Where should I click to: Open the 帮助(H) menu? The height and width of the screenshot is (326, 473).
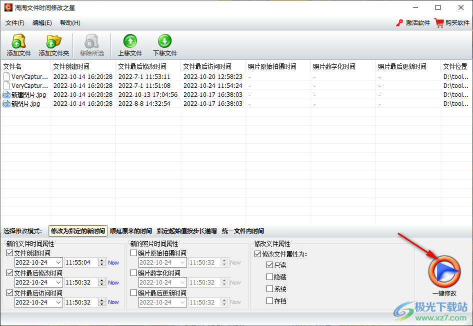(70, 23)
